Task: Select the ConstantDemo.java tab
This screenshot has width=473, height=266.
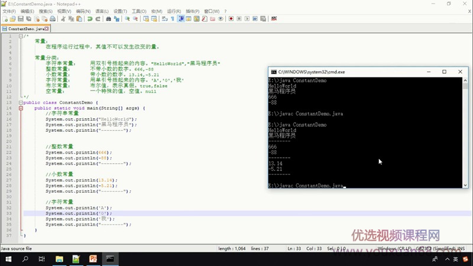Action: pyautogui.click(x=25, y=28)
